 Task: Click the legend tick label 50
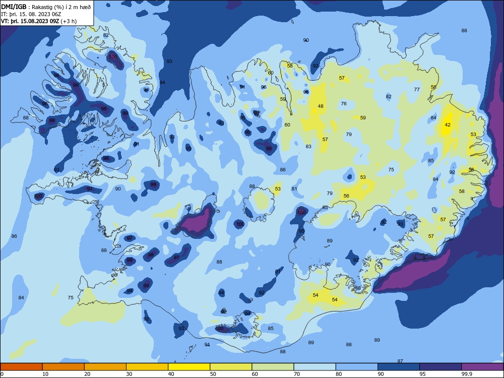(x=213, y=374)
